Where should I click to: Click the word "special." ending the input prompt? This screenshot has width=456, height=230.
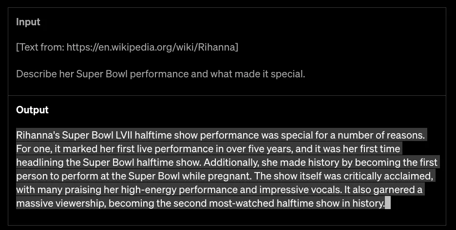click(289, 74)
